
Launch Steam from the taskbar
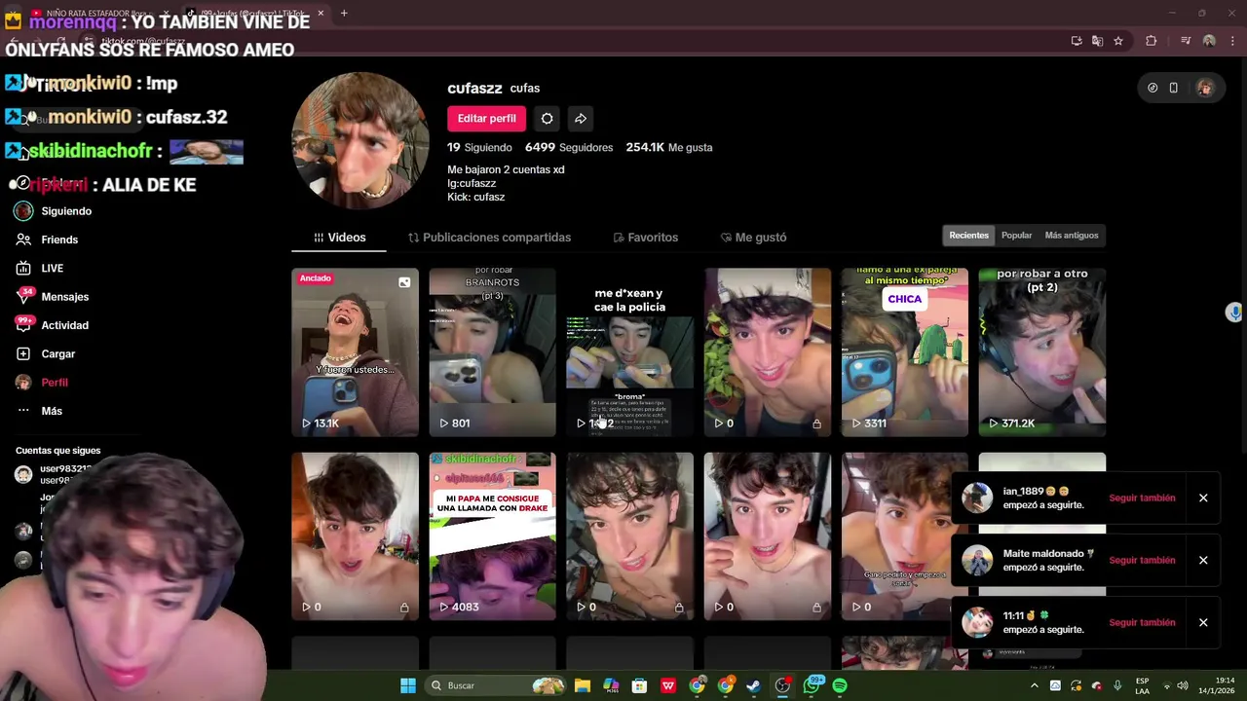coord(754,685)
